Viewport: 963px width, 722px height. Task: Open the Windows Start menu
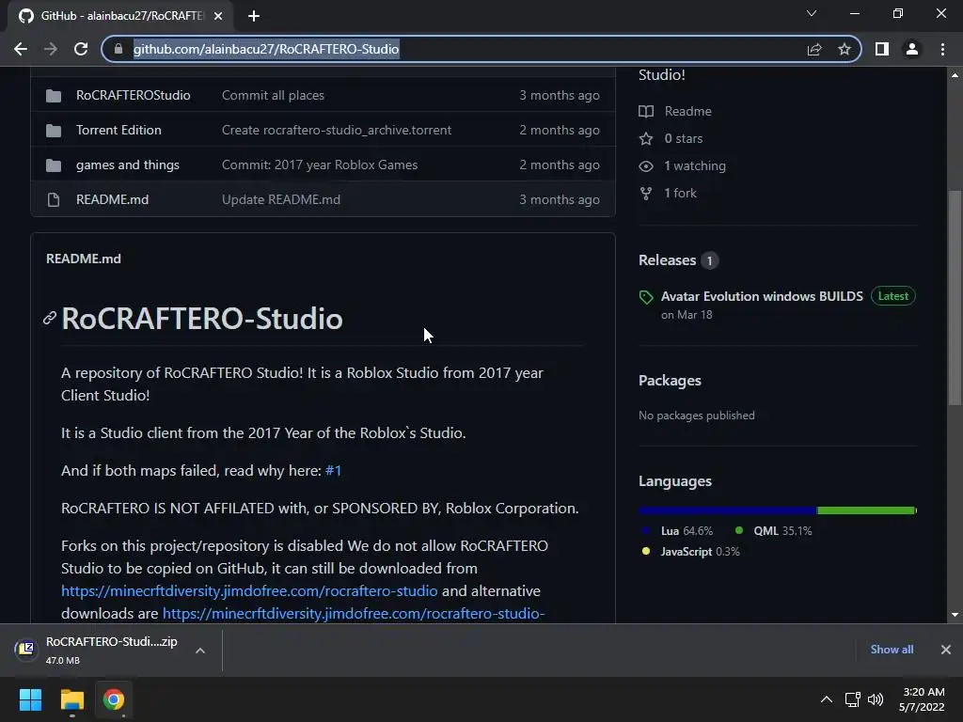pos(30,699)
